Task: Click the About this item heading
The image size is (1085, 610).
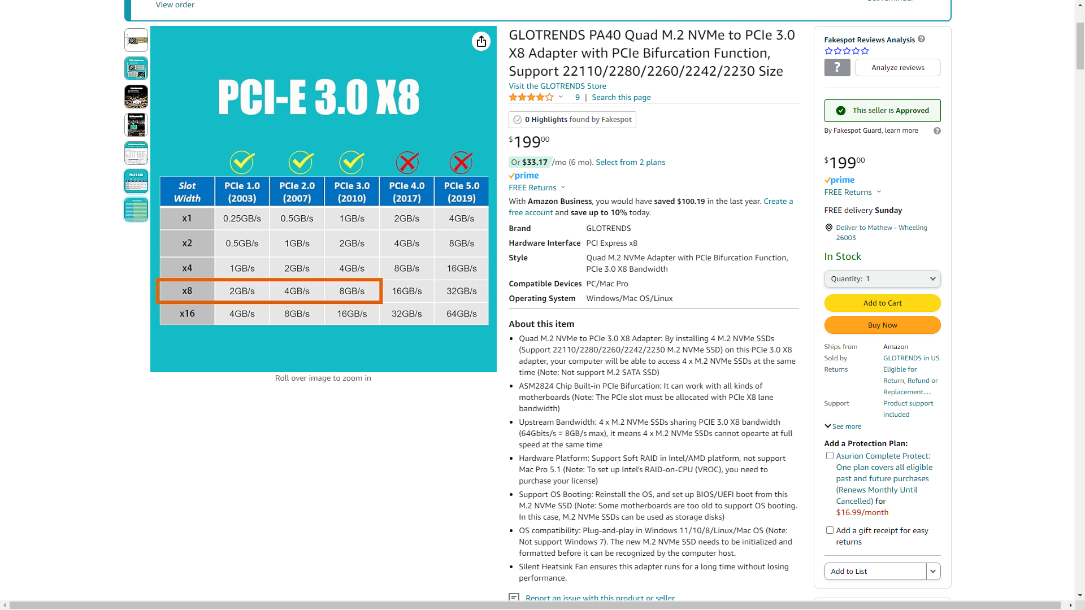Action: click(541, 324)
